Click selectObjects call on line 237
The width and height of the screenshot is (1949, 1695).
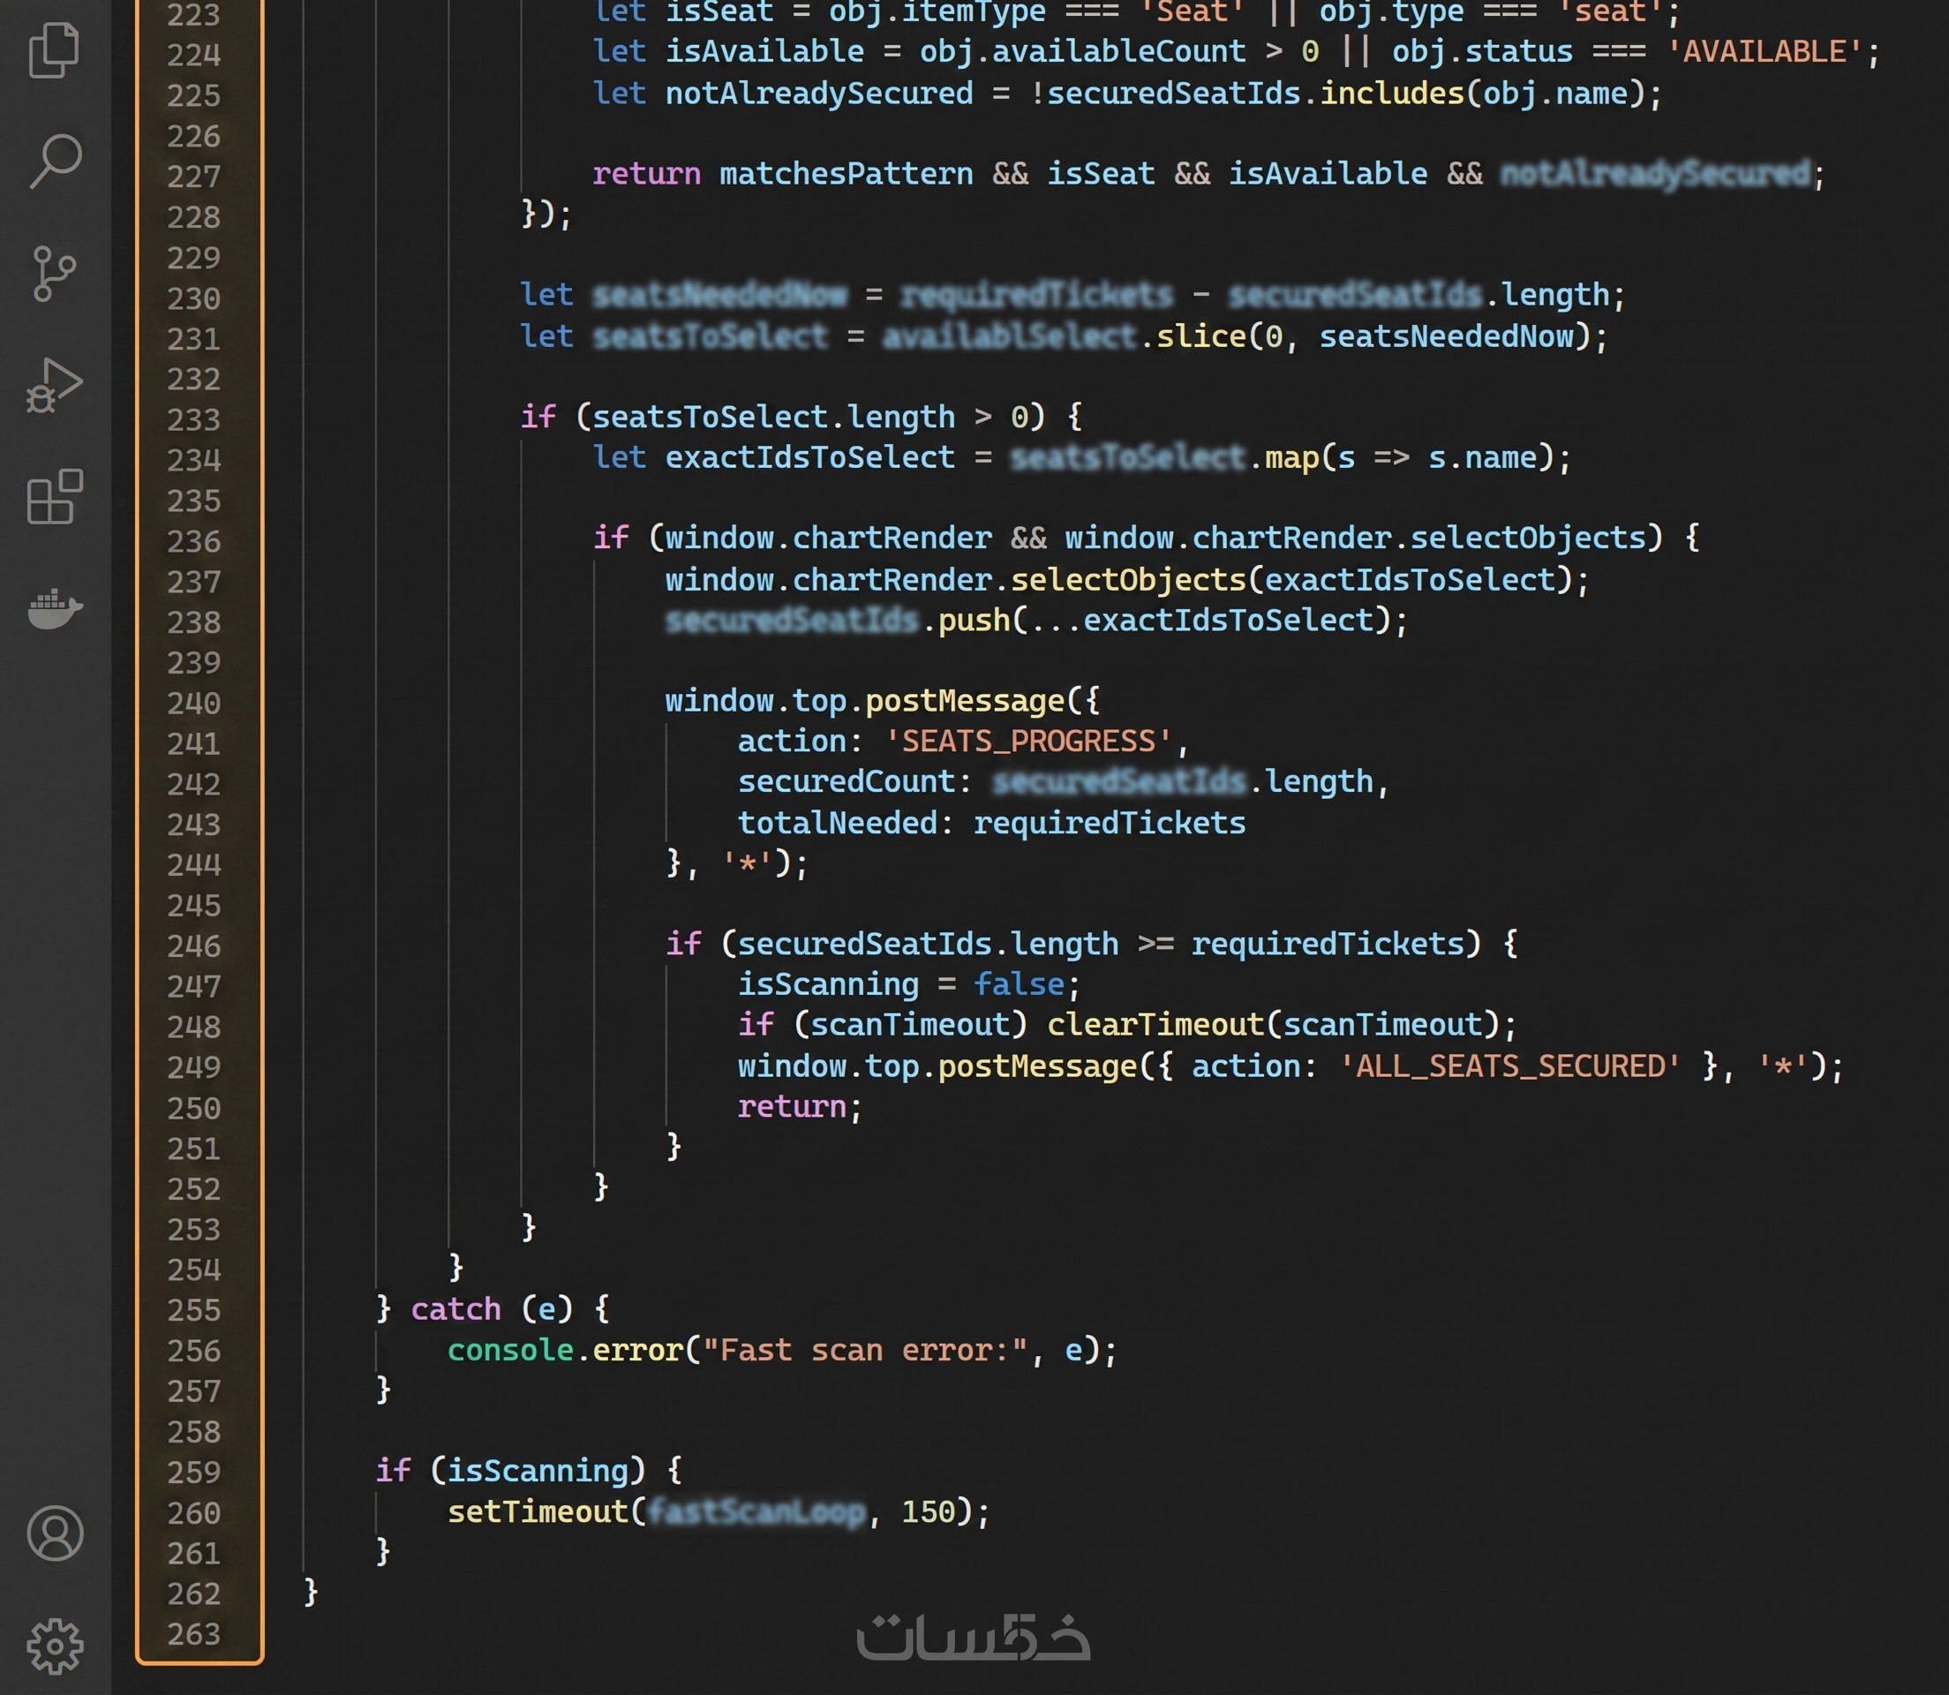point(1128,580)
